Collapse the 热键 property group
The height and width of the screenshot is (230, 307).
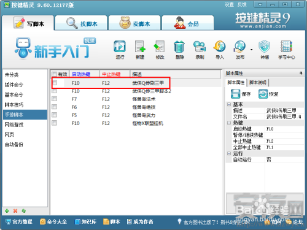point(229,123)
